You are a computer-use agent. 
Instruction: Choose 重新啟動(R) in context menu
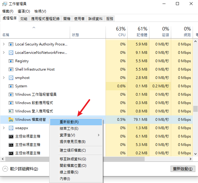tap(76, 122)
